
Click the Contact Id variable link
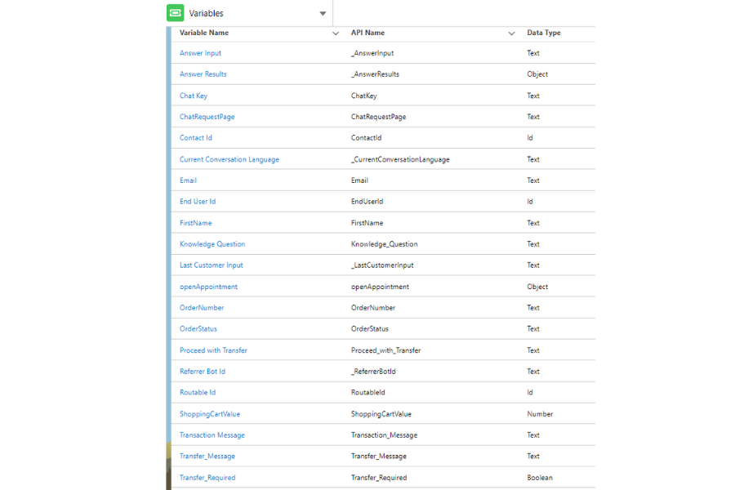click(x=196, y=138)
